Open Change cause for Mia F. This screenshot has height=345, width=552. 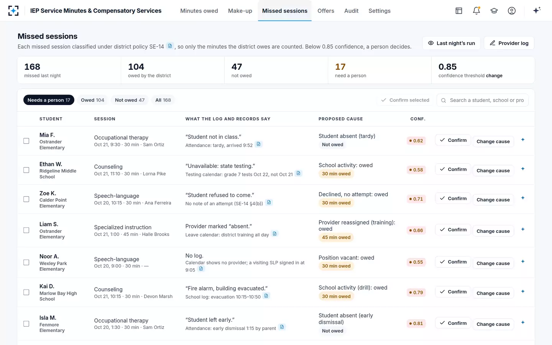point(493,141)
